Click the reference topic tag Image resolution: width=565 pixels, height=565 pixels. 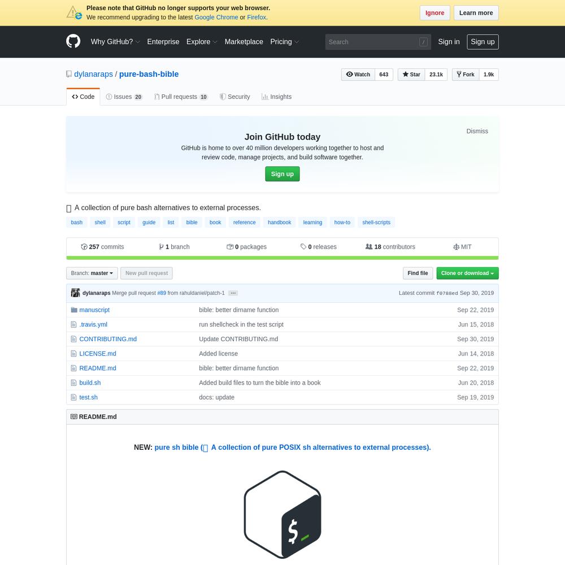244,222
